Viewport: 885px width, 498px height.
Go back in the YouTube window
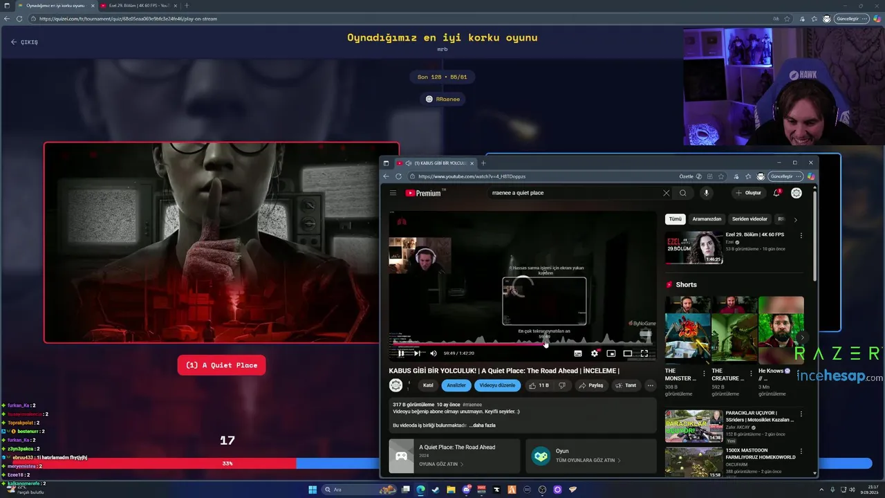coord(386,176)
